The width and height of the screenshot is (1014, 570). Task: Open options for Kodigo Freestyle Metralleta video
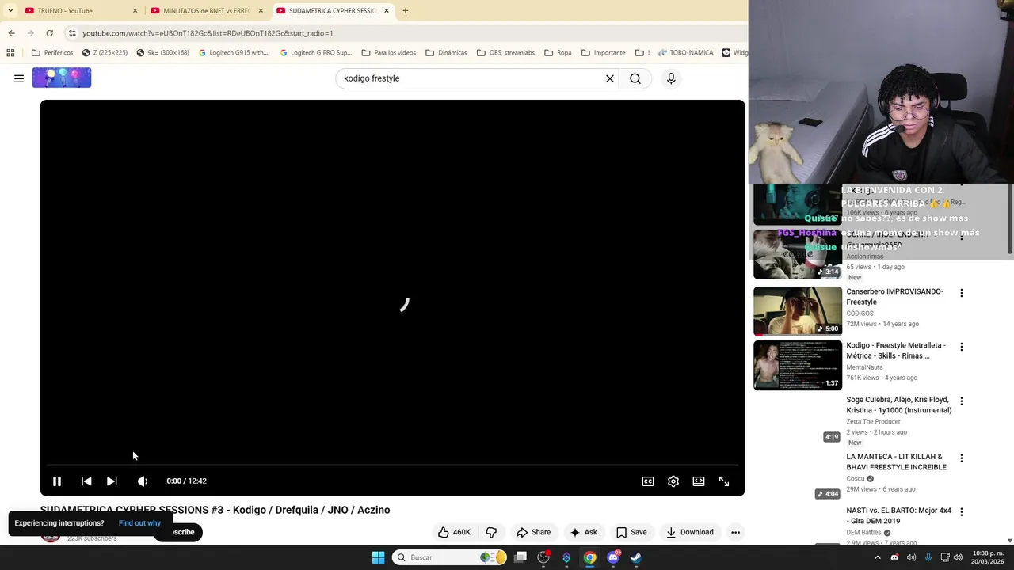pyautogui.click(x=962, y=347)
